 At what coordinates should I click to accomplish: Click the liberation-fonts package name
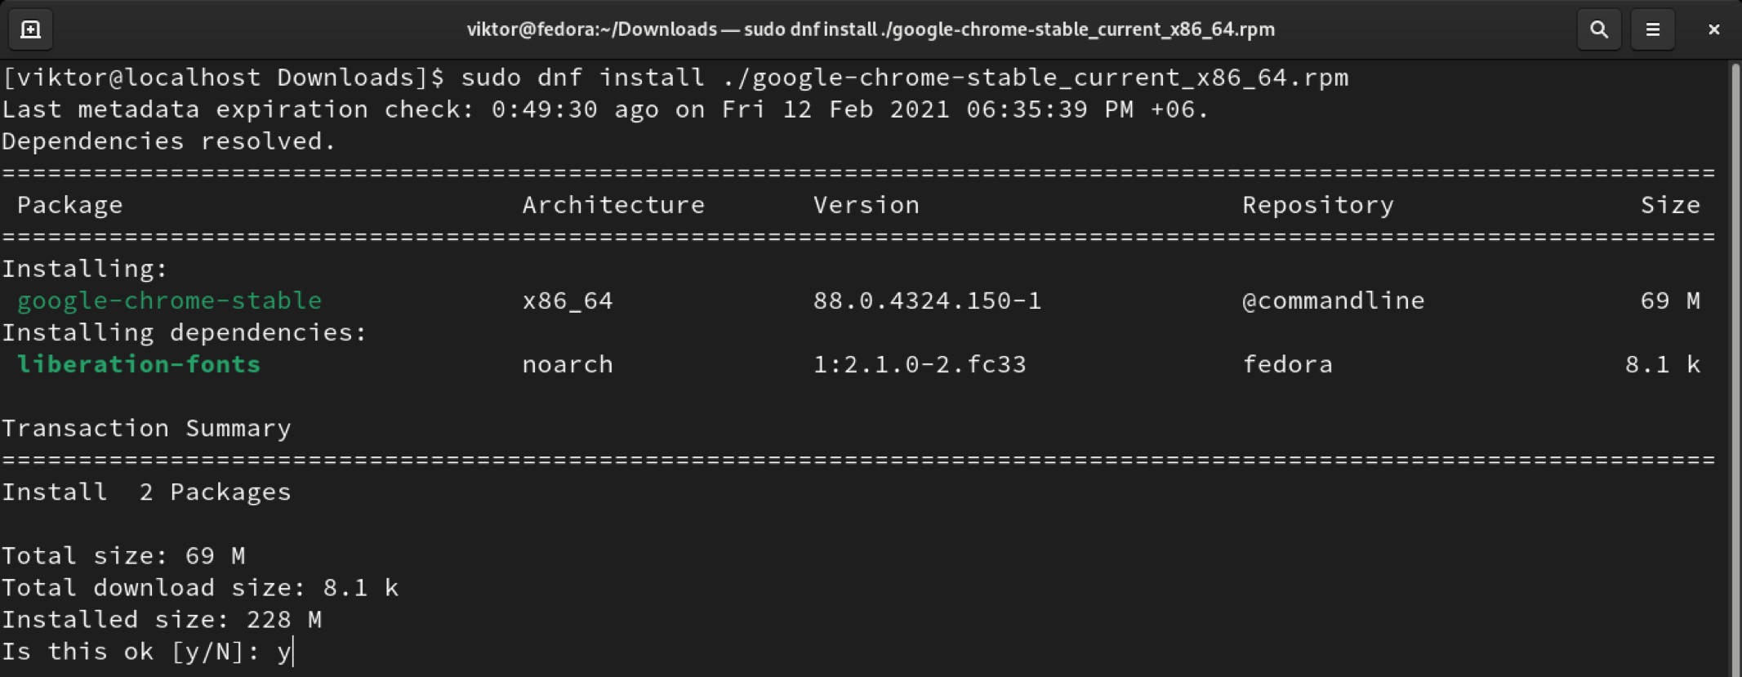pos(138,364)
